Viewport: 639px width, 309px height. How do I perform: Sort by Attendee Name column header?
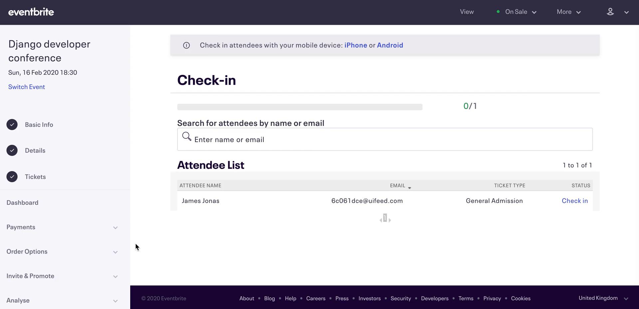pos(200,185)
